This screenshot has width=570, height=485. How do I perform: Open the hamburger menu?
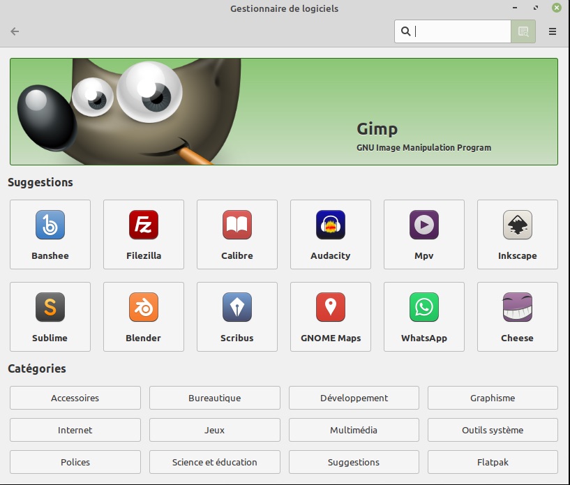click(553, 31)
